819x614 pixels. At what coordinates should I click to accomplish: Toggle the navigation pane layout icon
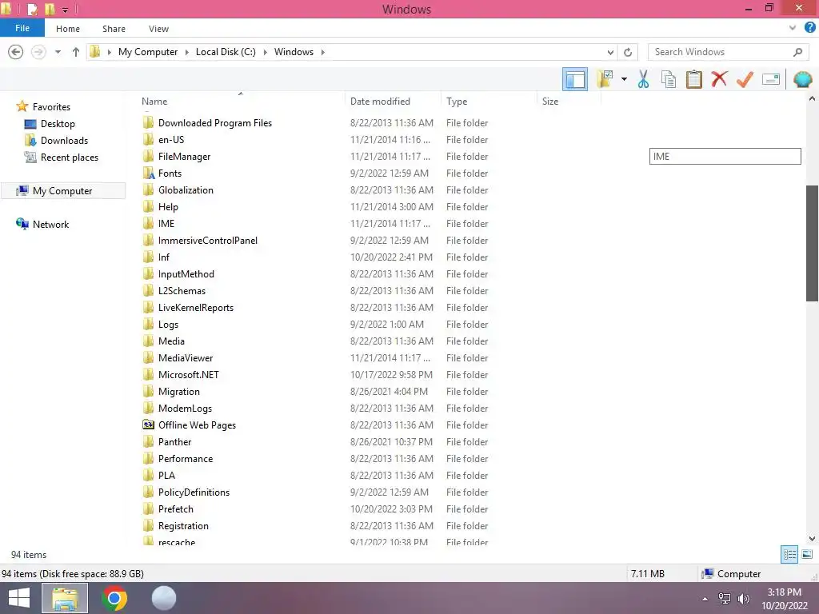click(x=574, y=79)
